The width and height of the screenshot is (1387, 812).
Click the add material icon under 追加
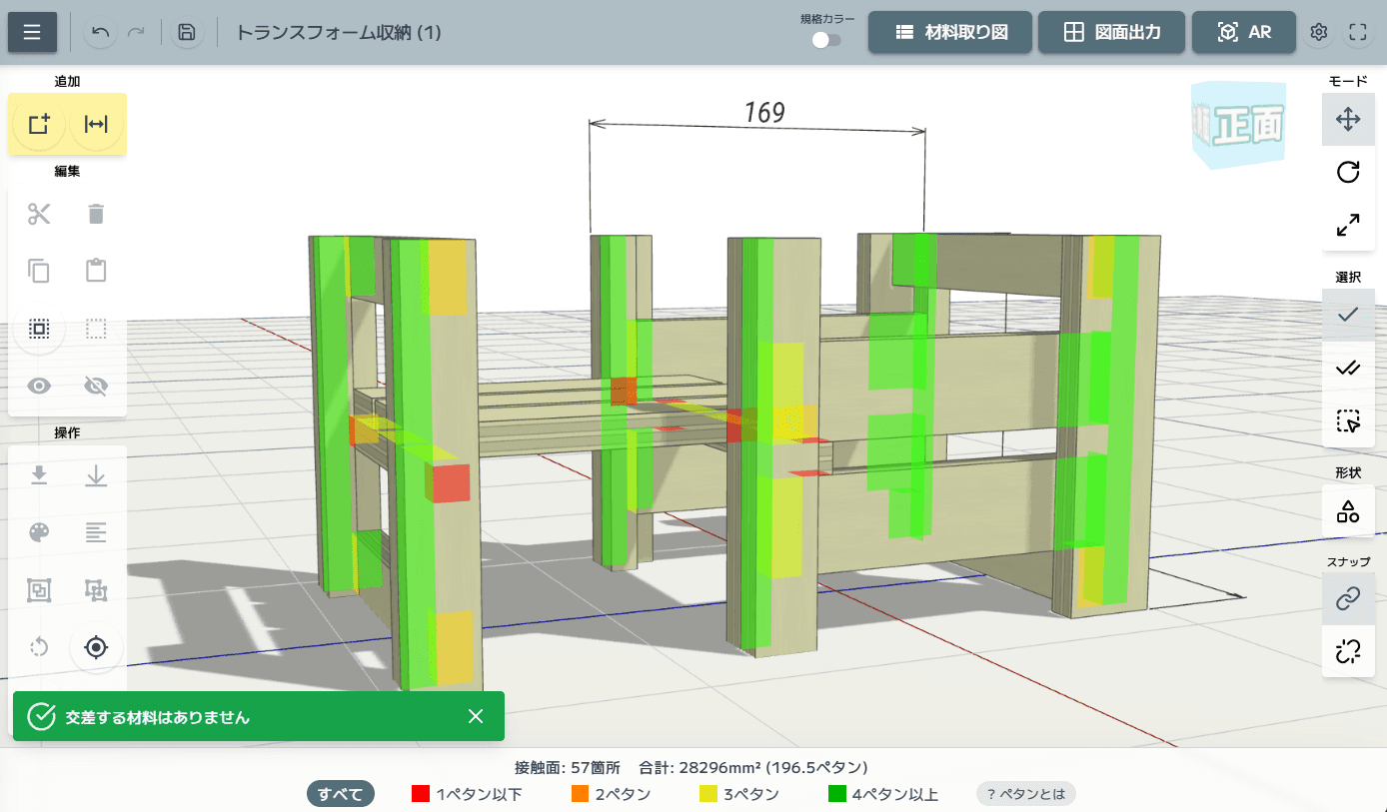(38, 124)
